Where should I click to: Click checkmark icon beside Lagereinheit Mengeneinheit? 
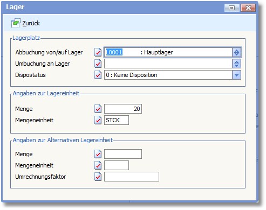(98, 120)
